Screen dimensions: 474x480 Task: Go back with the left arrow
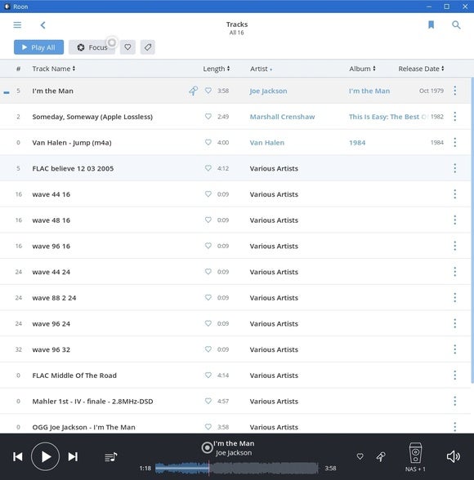coord(42,25)
